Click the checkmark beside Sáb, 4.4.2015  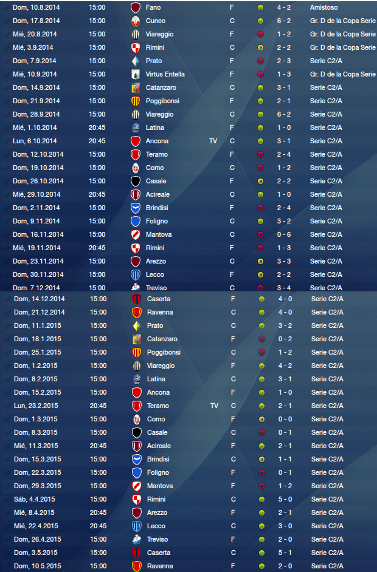click(x=7, y=499)
